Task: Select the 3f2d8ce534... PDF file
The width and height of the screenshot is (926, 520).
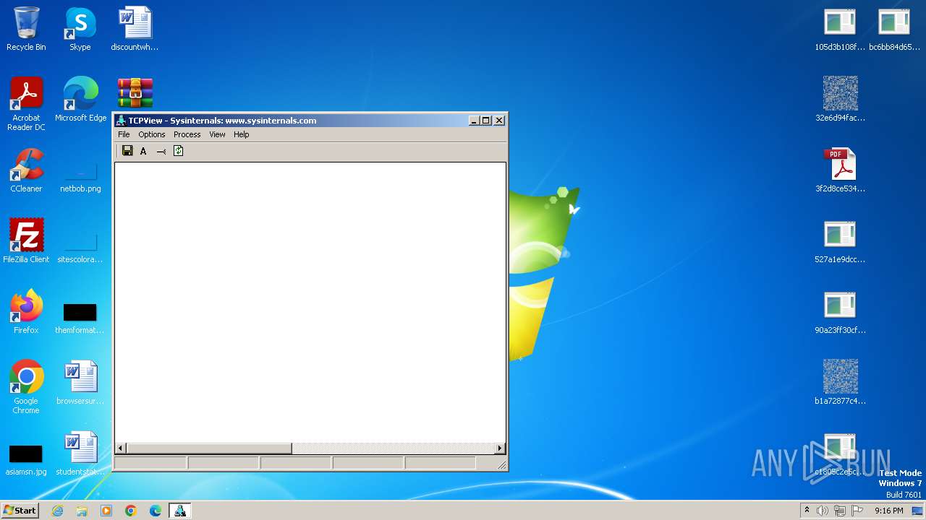Action: tap(840, 170)
